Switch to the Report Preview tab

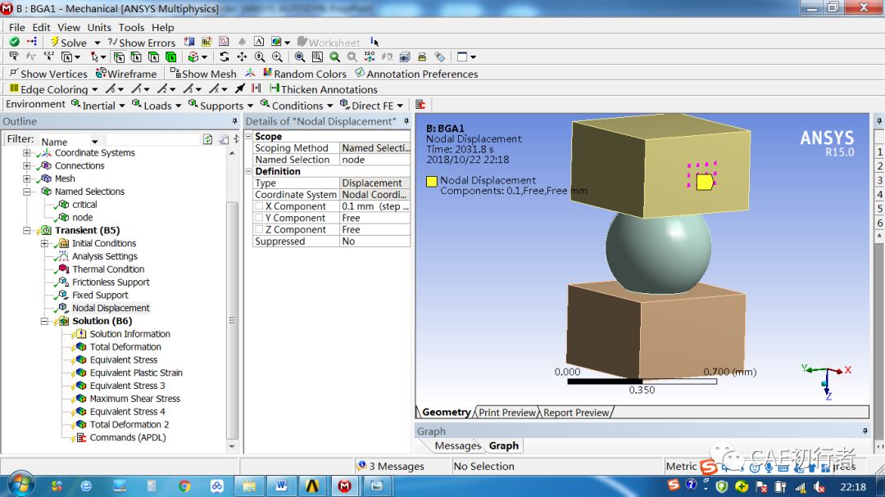576,413
